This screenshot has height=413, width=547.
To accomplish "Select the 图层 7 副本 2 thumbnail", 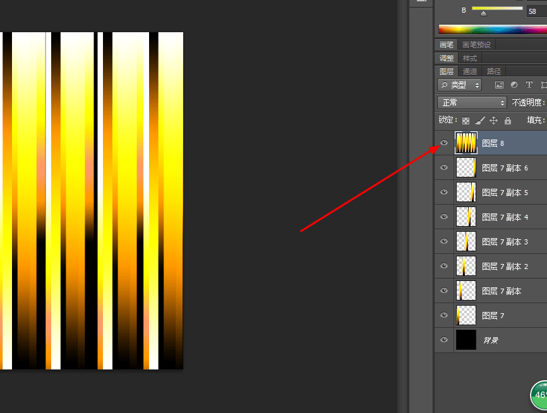I will coord(466,266).
